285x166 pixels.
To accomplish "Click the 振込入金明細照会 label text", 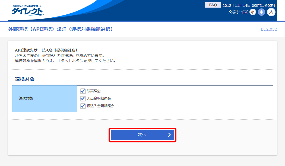I will coord(100,106).
